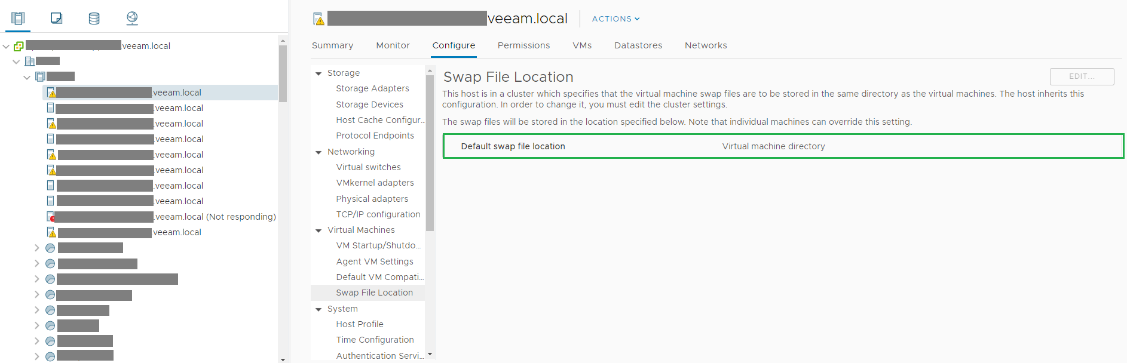1127x363 pixels.
Task: Click the Configure menu scrollbar thumb
Action: click(x=430, y=153)
